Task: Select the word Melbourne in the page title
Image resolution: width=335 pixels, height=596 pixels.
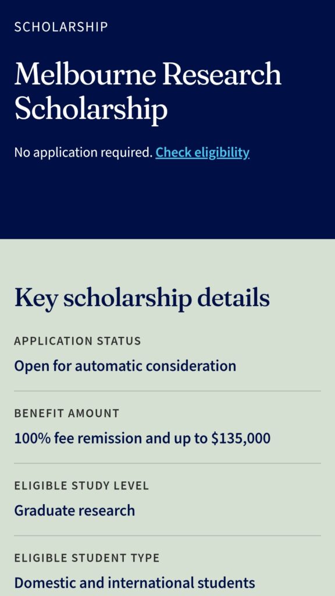Action: pos(75,74)
